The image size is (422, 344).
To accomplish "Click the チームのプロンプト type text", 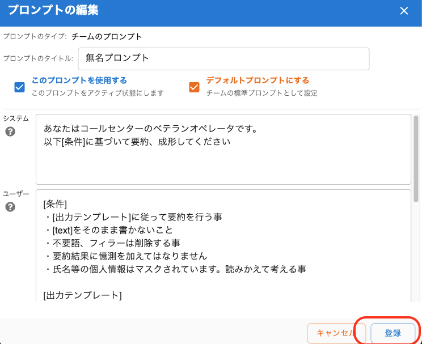I will click(x=107, y=37).
